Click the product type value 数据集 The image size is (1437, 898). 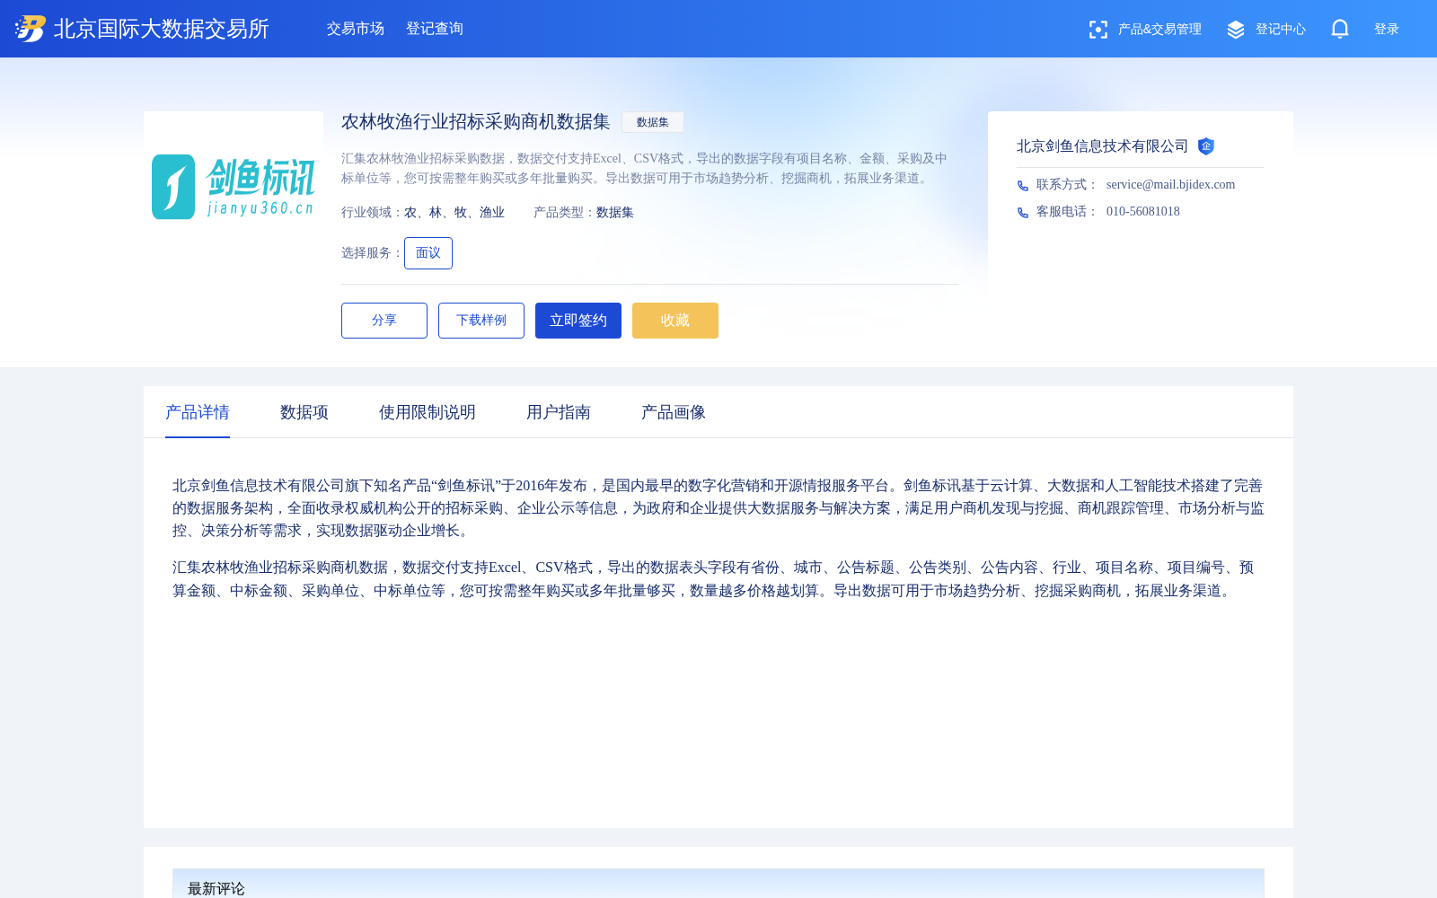(615, 213)
